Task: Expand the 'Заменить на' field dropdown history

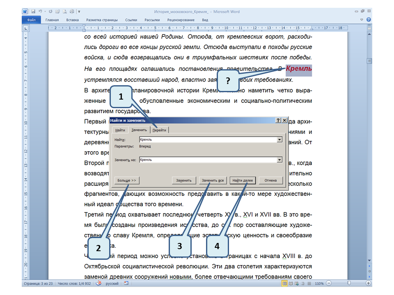Action: click(280, 160)
